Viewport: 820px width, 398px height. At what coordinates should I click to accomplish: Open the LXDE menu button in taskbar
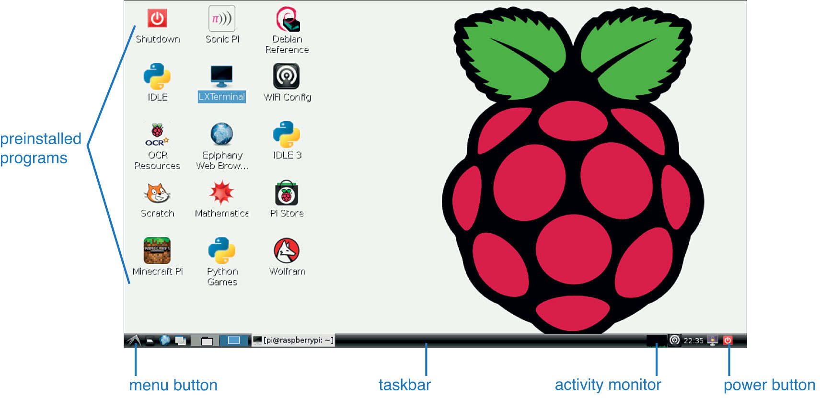pos(134,341)
